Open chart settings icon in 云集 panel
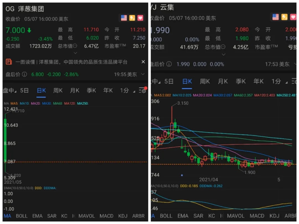The image size is (299, 224). pos(294,82)
